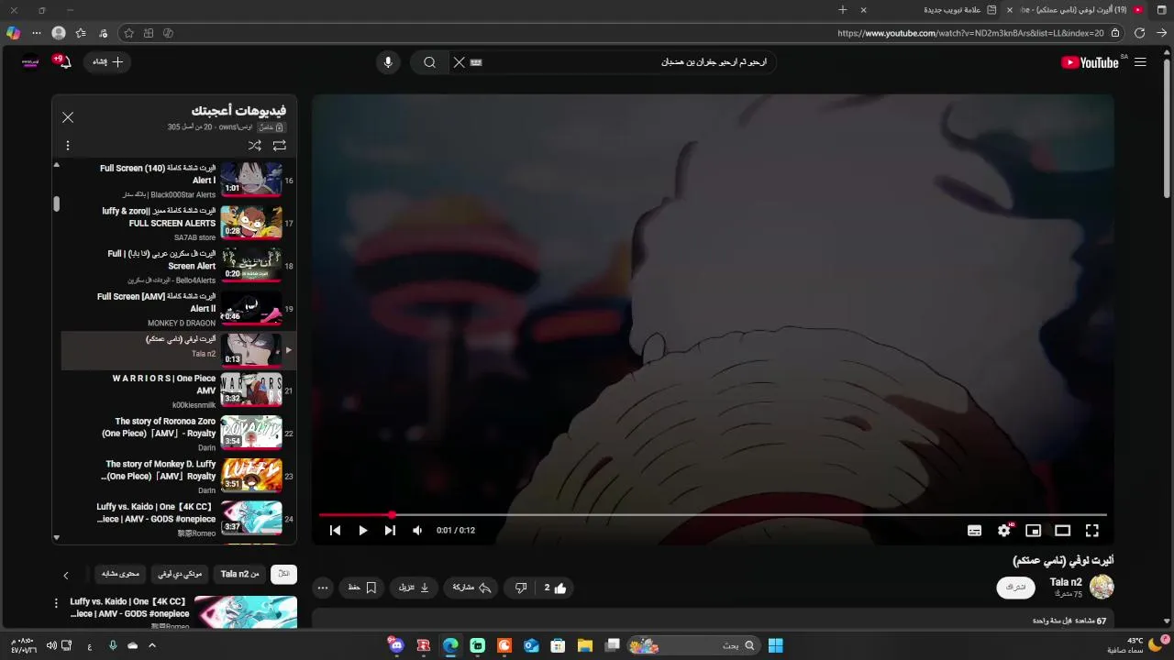
Task: Start voice search with microphone icon
Action: pos(388,62)
